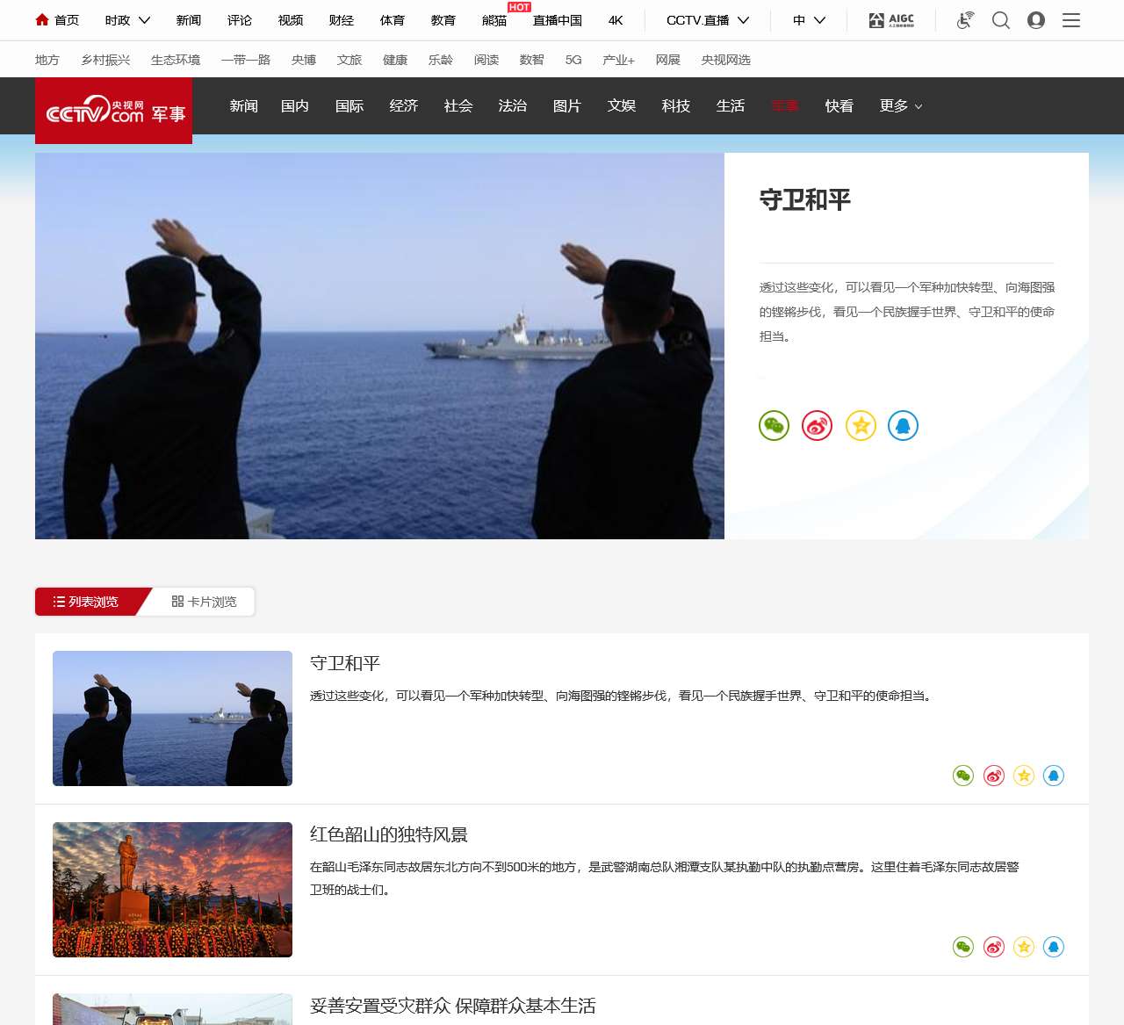
Task: Go to the 经济 channel
Action: [x=404, y=106]
